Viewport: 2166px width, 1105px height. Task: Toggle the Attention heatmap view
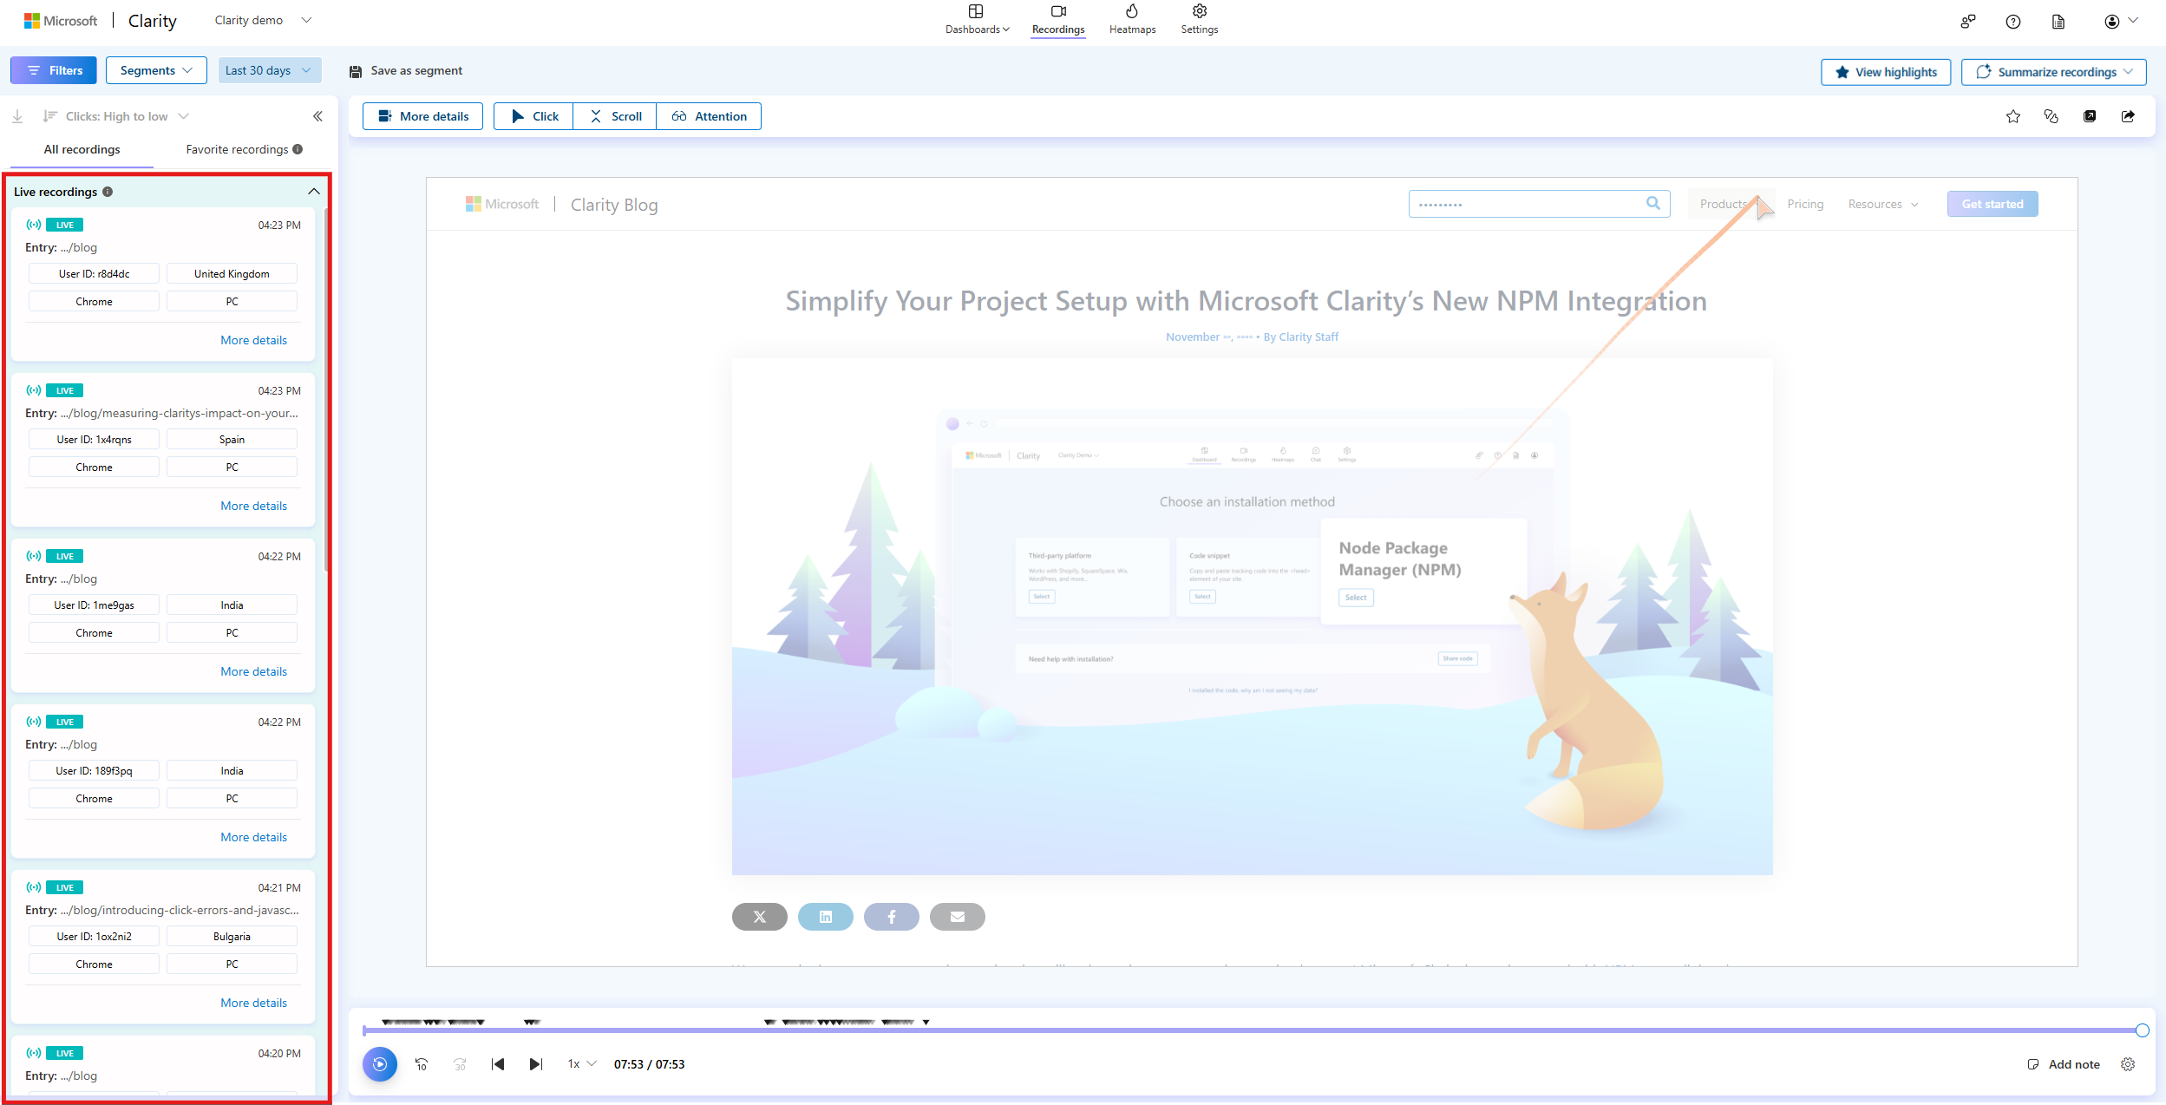(709, 116)
